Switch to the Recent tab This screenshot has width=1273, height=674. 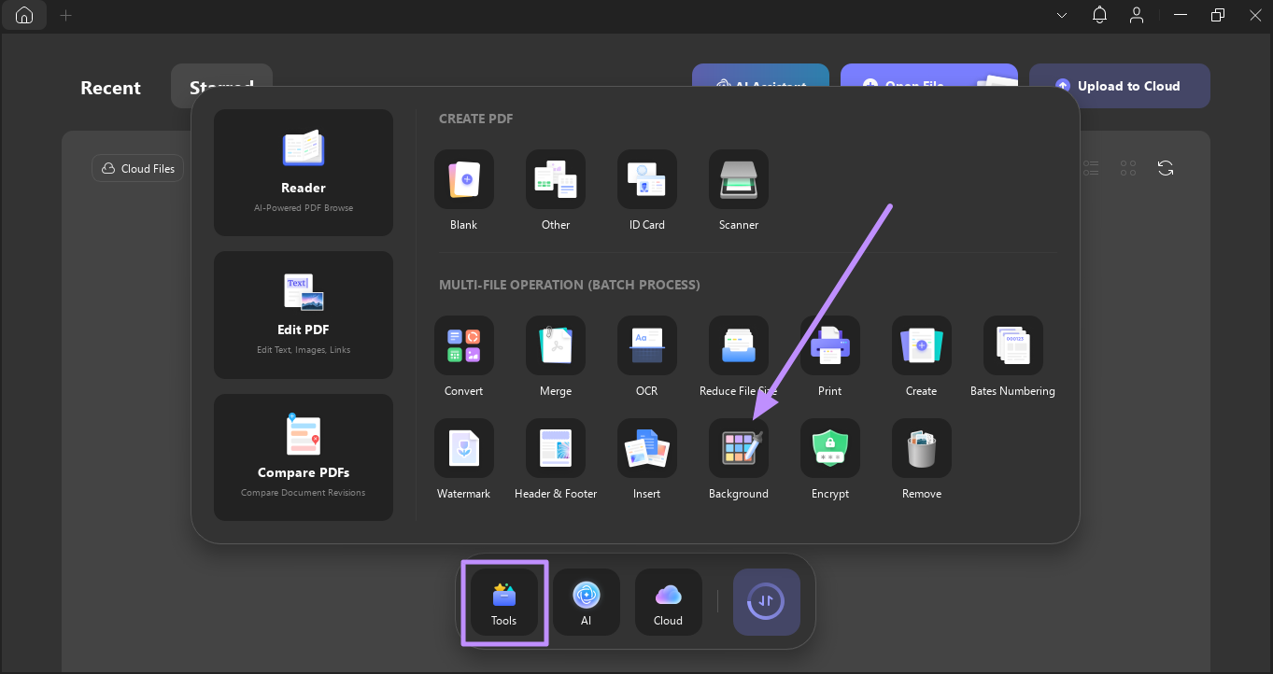click(110, 87)
